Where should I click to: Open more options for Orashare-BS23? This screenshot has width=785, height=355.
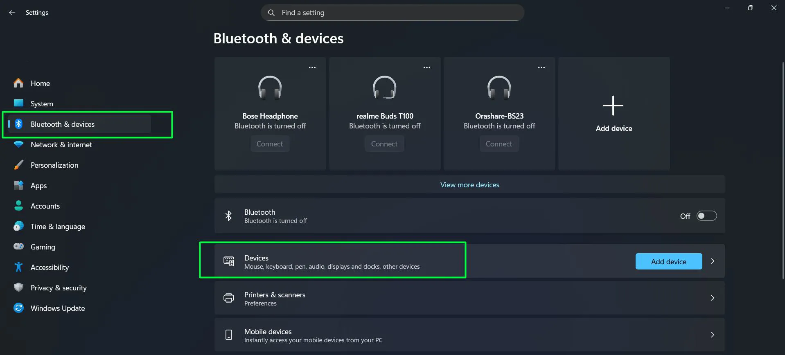[541, 67]
